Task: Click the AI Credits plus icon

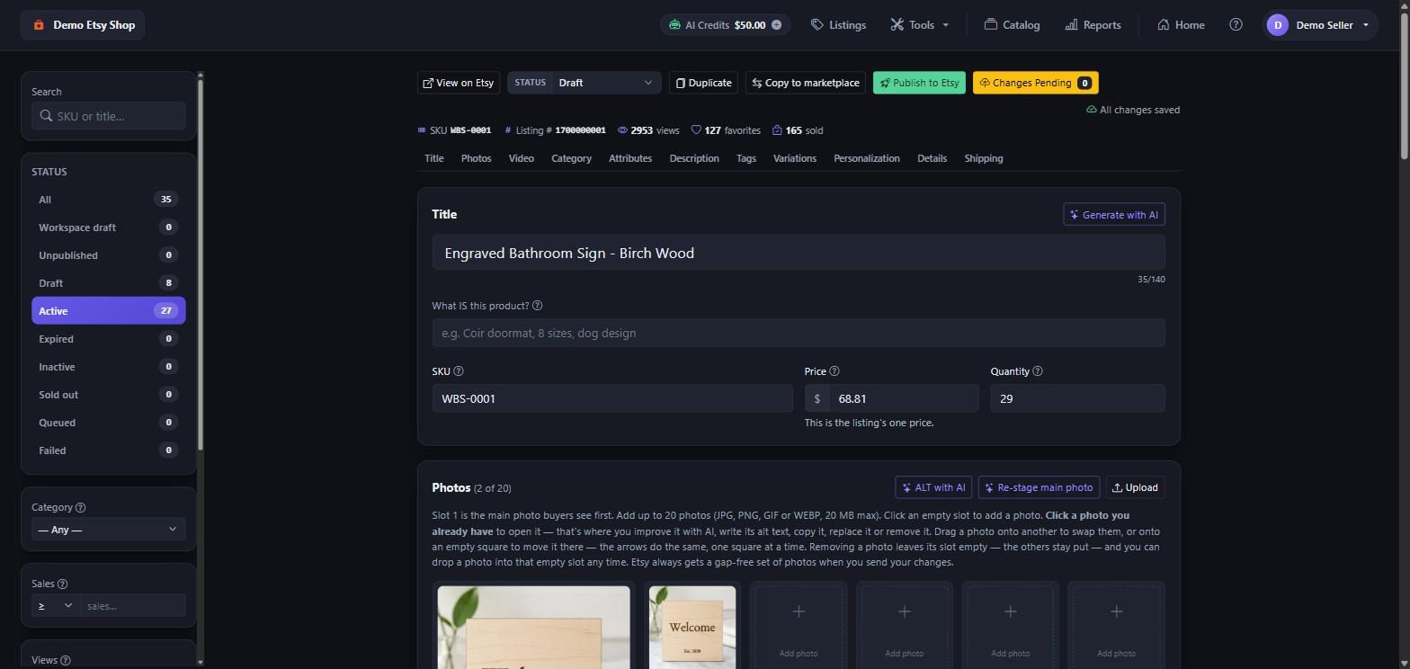Action: (x=776, y=25)
